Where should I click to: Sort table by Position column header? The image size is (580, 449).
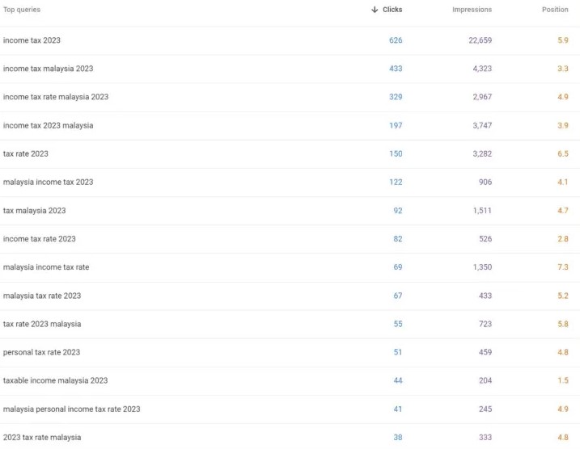(555, 10)
